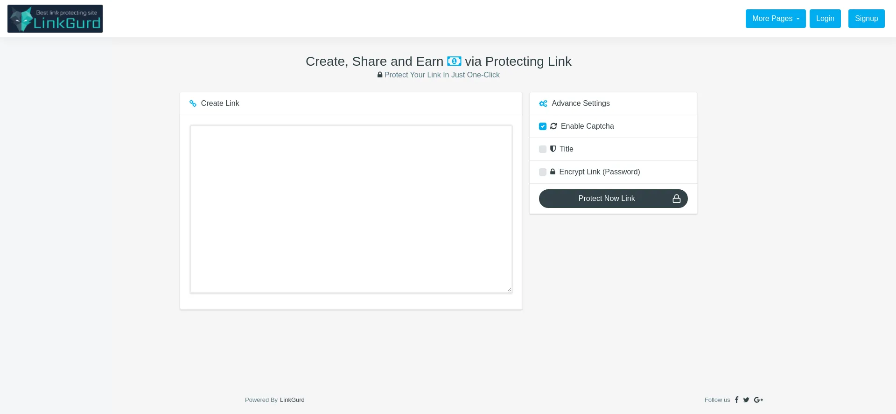This screenshot has height=414, width=896.
Task: Click the LinkGurd logo image
Action: [x=55, y=19]
